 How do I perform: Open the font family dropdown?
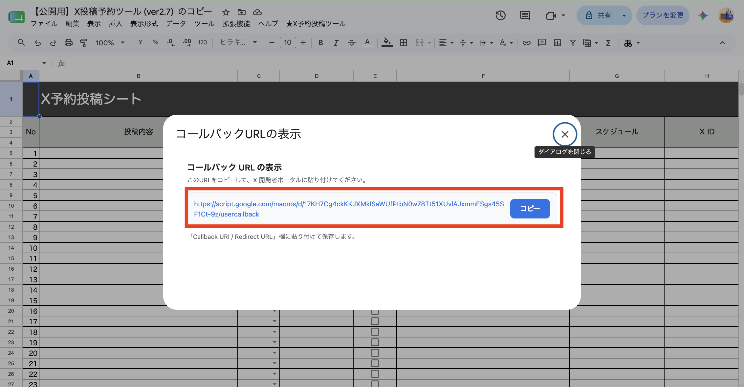point(238,42)
